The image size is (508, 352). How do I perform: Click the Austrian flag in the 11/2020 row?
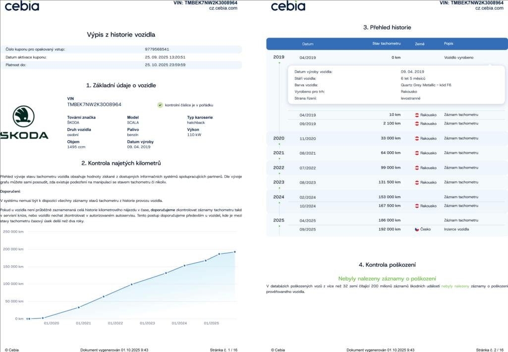pos(417,138)
